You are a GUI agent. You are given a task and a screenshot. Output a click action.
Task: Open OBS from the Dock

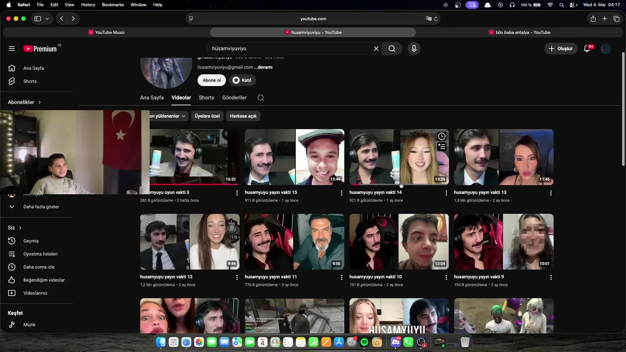coord(422,343)
